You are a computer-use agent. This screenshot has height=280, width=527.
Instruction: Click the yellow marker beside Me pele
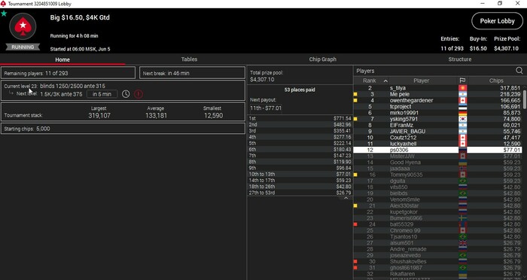[355, 94]
